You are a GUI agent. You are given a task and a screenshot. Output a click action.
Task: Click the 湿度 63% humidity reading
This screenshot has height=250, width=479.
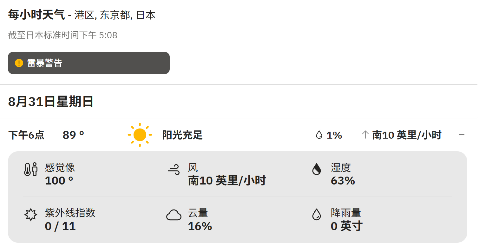343,174
